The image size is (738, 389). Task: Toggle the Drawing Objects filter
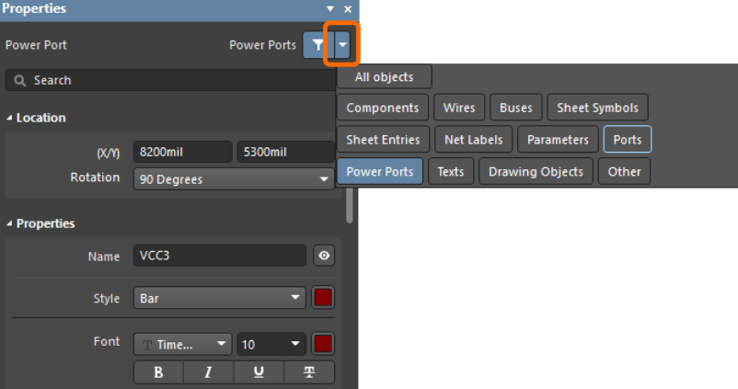536,172
